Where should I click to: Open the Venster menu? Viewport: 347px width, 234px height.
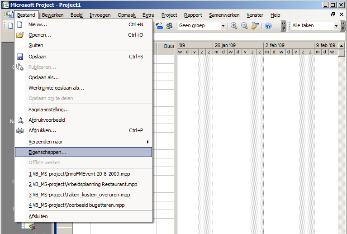[255, 15]
